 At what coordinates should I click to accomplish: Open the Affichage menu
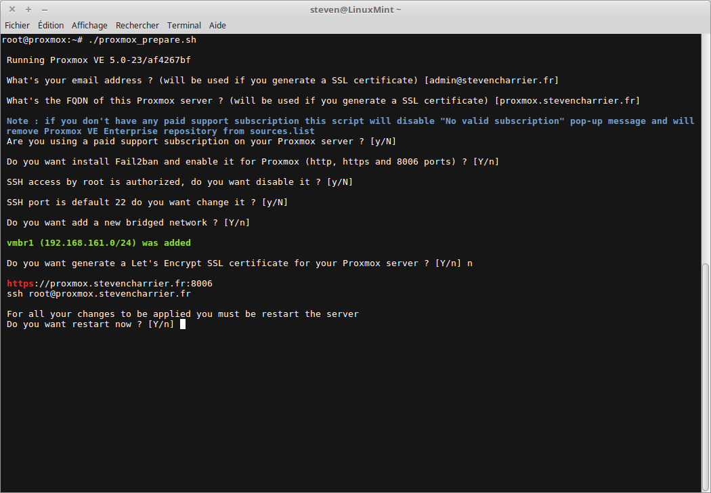pos(89,26)
